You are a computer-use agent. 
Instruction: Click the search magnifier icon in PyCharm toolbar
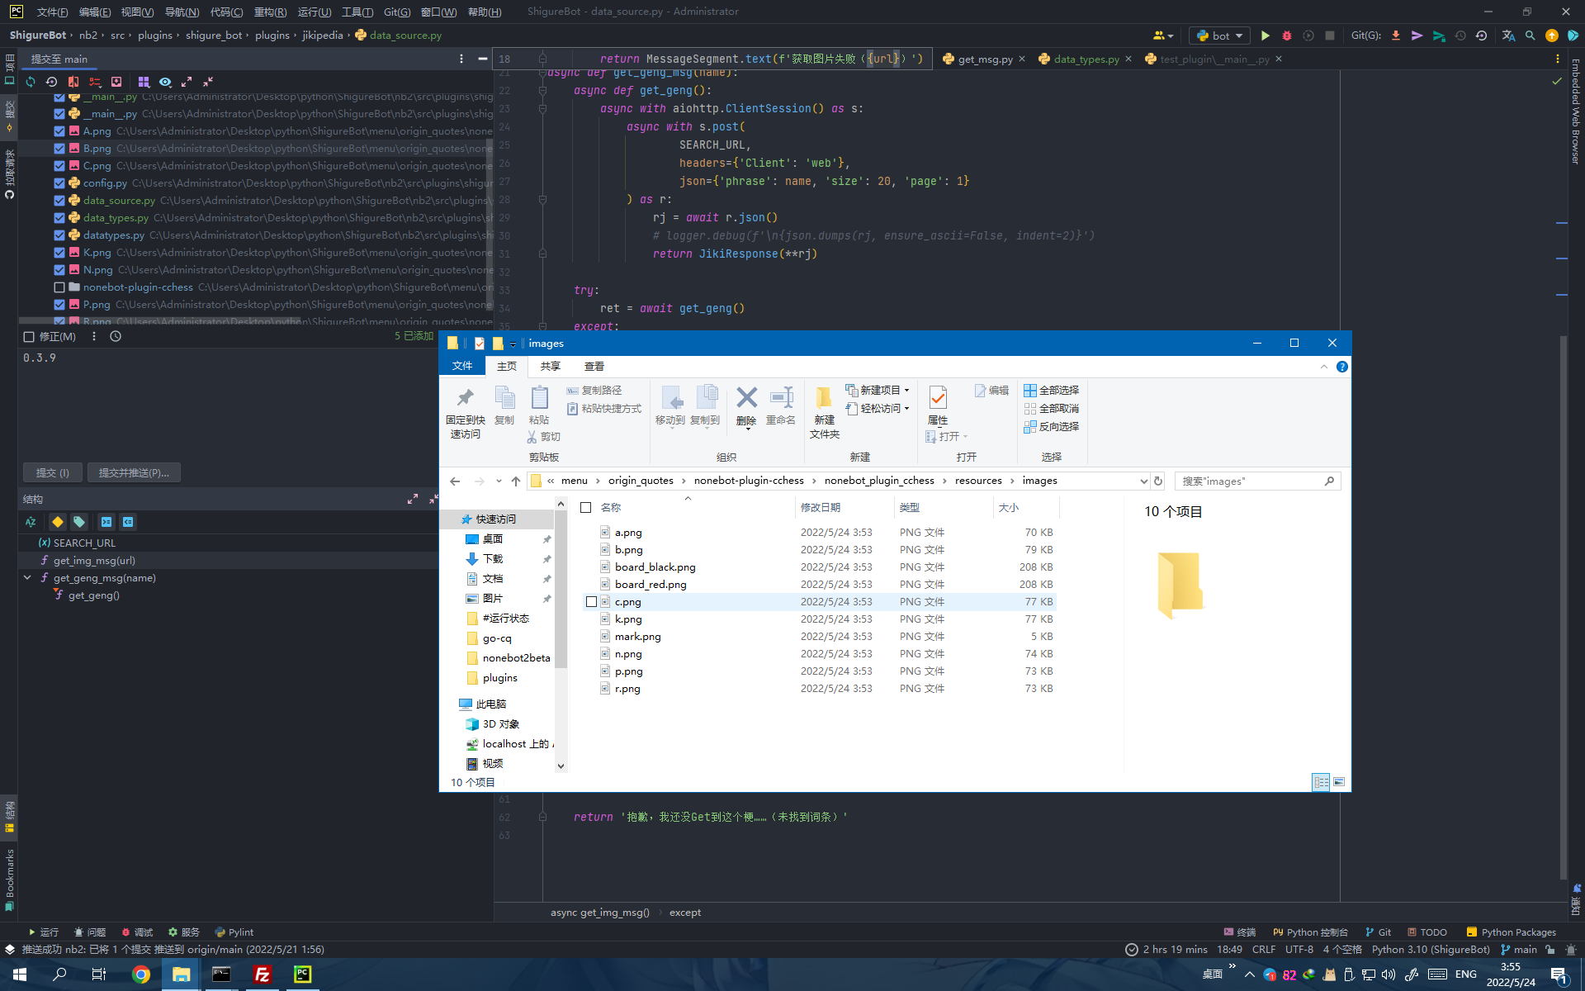(x=1530, y=36)
